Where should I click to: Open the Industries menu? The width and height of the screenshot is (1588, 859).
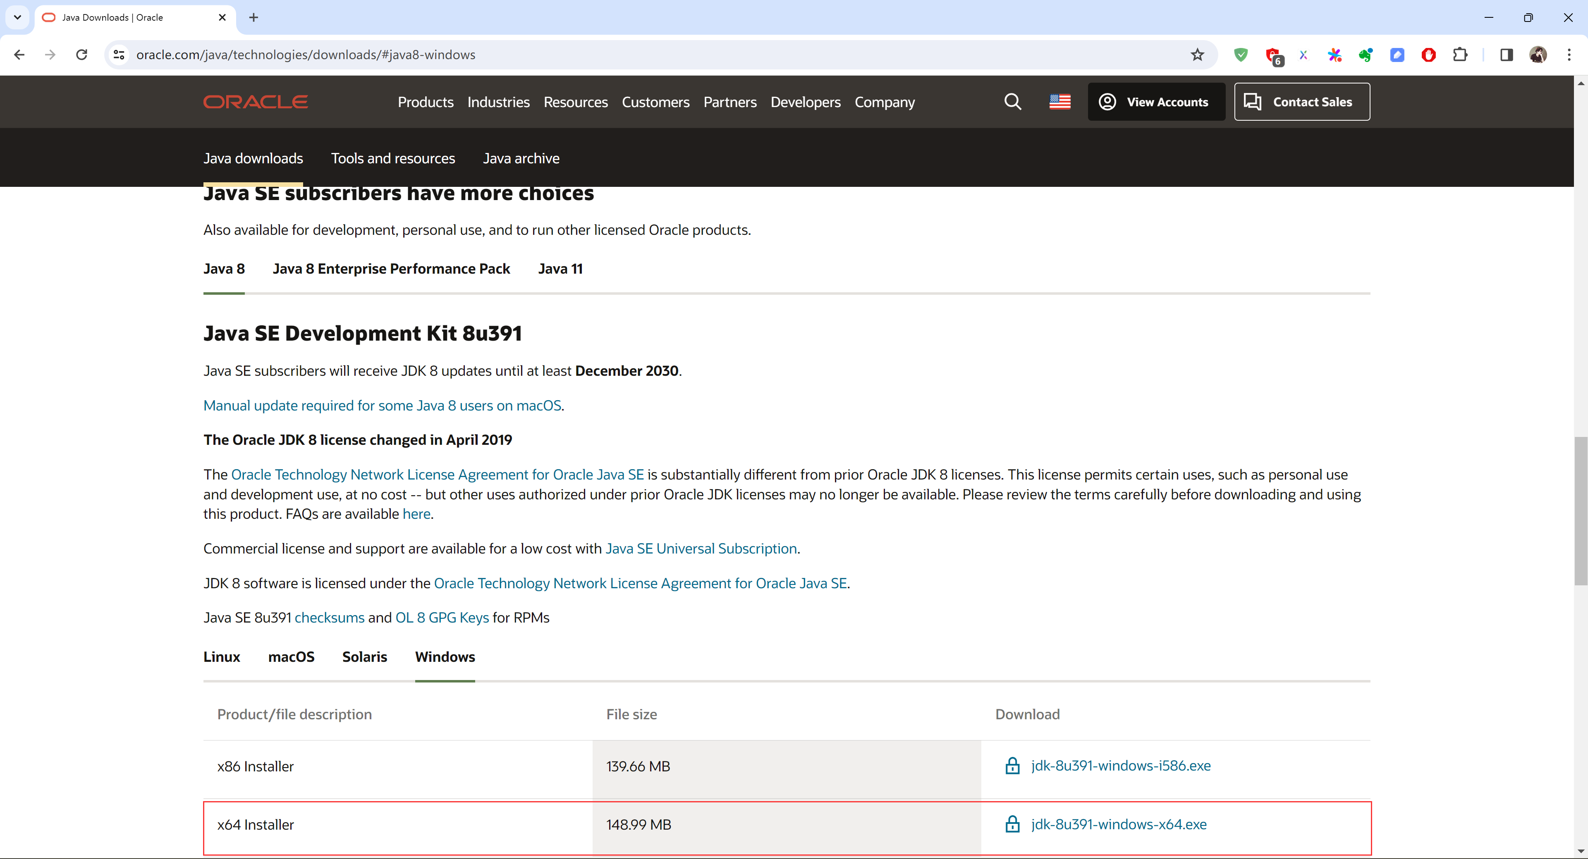click(498, 102)
